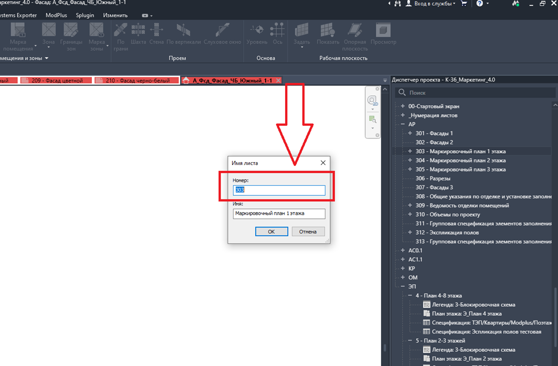Select sheet 310 - Объемы по проекту
Image resolution: width=558 pixels, height=366 pixels.
click(x=448, y=215)
